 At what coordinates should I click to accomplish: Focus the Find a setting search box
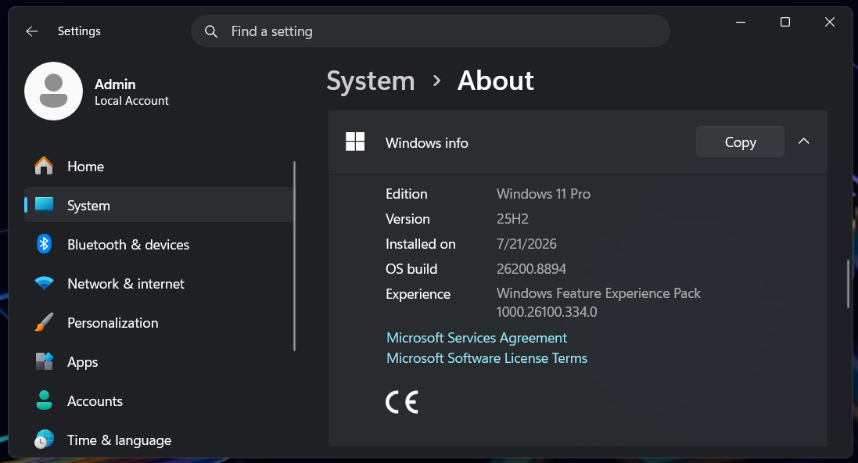click(x=430, y=31)
